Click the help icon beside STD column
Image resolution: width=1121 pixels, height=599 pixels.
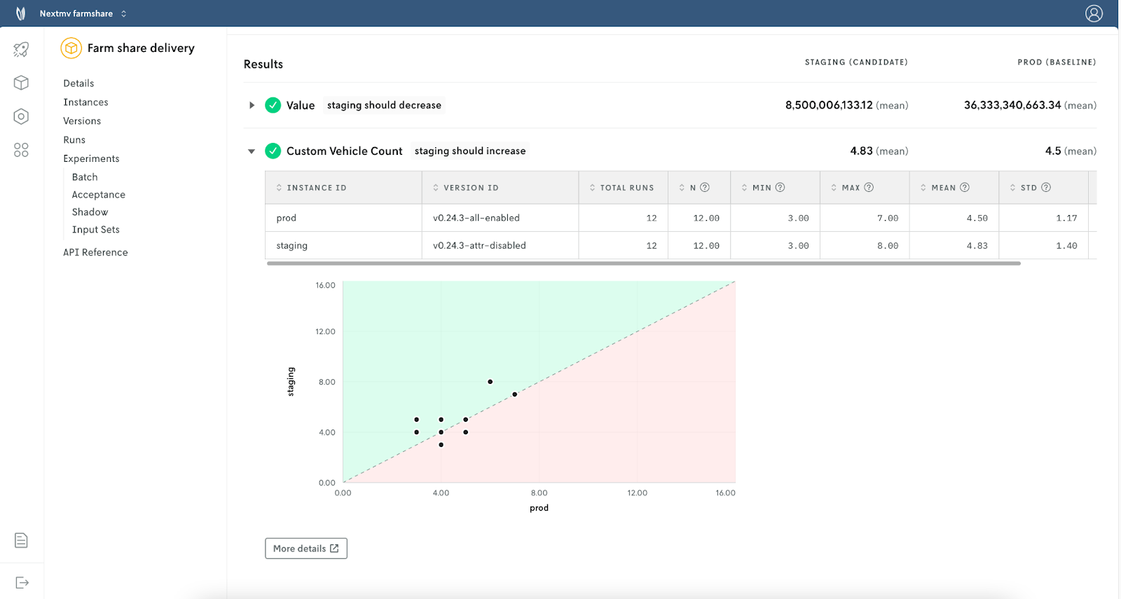(x=1046, y=187)
